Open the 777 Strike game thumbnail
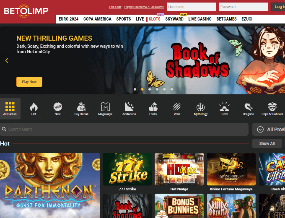Screen dimensions: 285x218 (127, 169)
